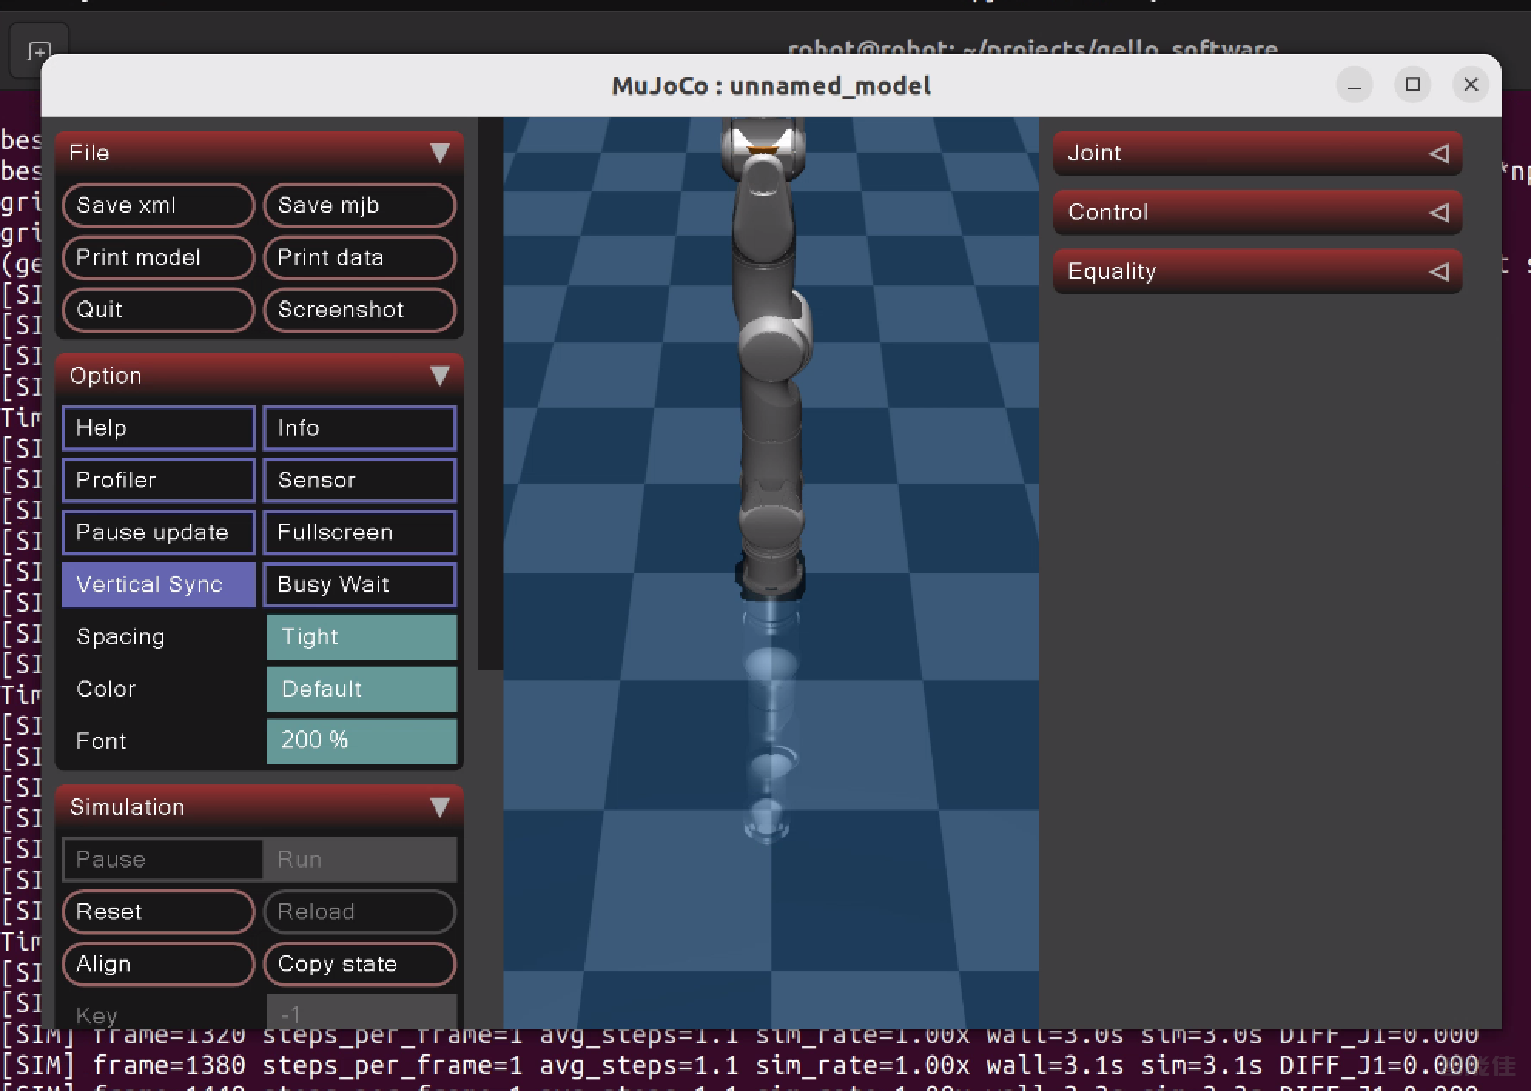Viewport: 1531px width, 1091px height.
Task: Quit the MuJoCo viewer
Action: [159, 310]
